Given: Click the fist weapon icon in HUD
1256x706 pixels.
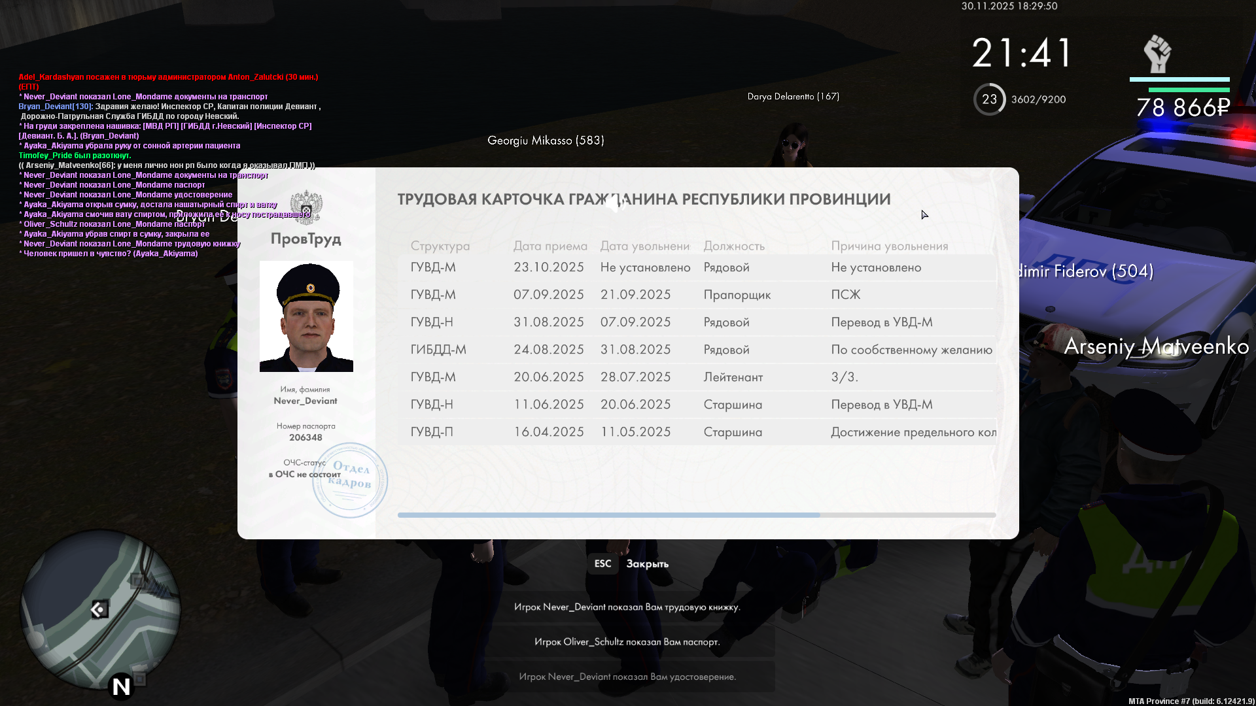Looking at the screenshot, I should (x=1157, y=54).
